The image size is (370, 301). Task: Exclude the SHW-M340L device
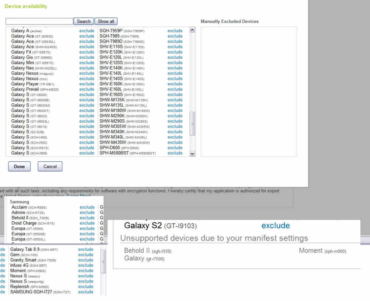pos(175,137)
